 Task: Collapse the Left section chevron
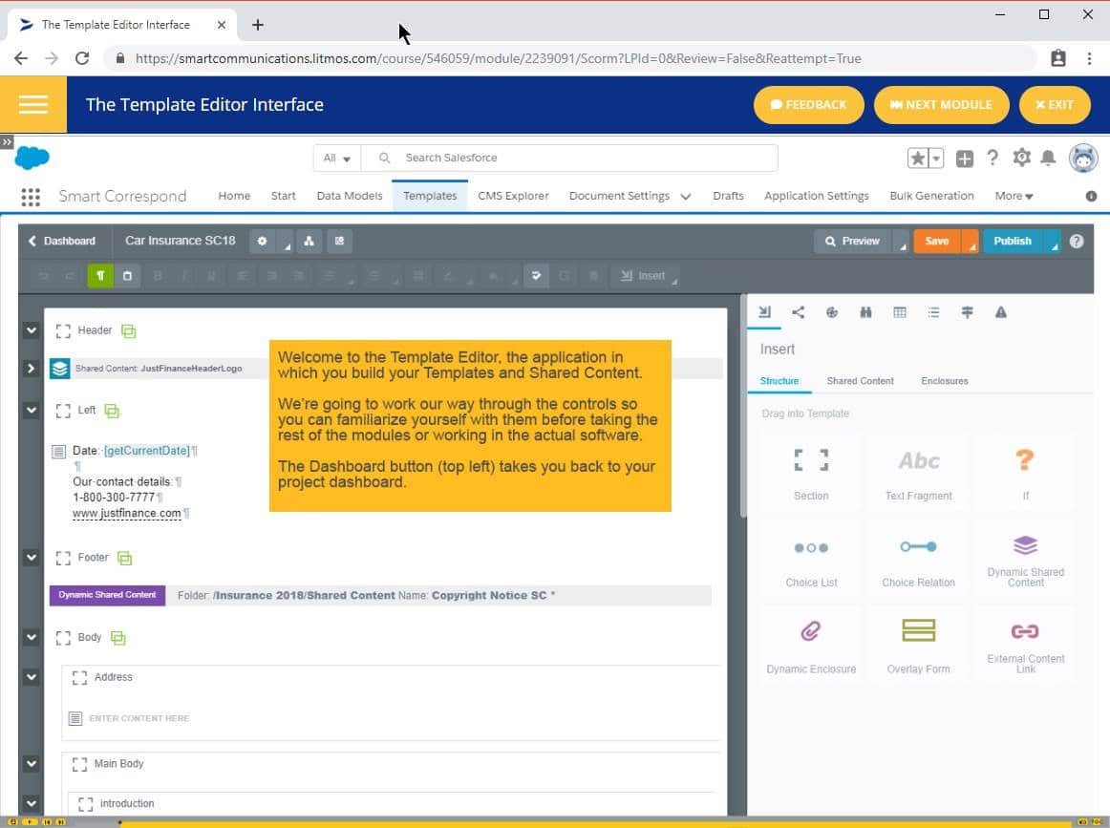[32, 410]
